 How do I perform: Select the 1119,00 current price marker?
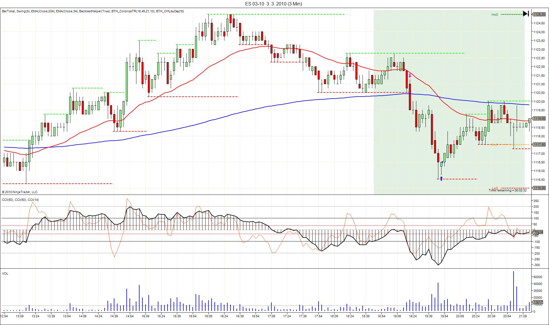click(539, 118)
